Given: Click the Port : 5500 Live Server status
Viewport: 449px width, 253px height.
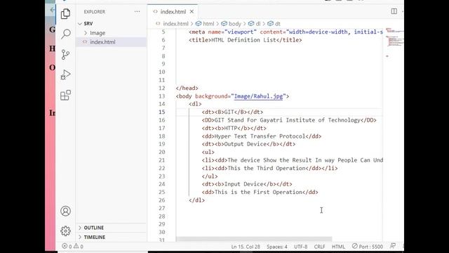Looking at the screenshot, I should coord(368,247).
